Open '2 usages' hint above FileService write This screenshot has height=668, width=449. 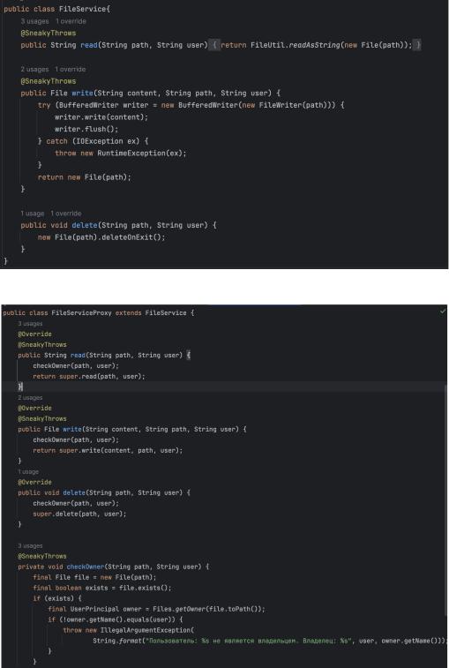point(34,69)
